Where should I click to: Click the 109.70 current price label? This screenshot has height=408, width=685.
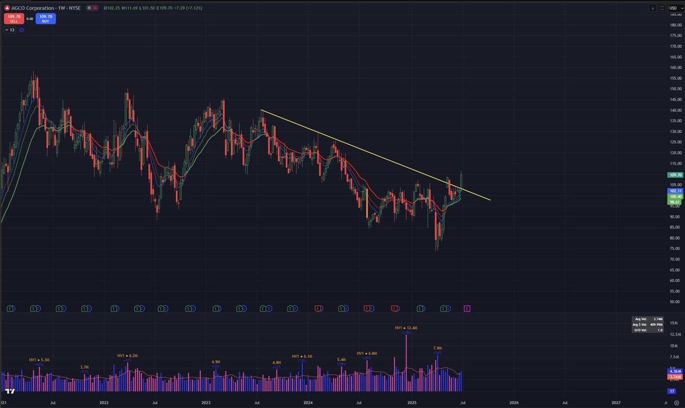tap(675, 175)
